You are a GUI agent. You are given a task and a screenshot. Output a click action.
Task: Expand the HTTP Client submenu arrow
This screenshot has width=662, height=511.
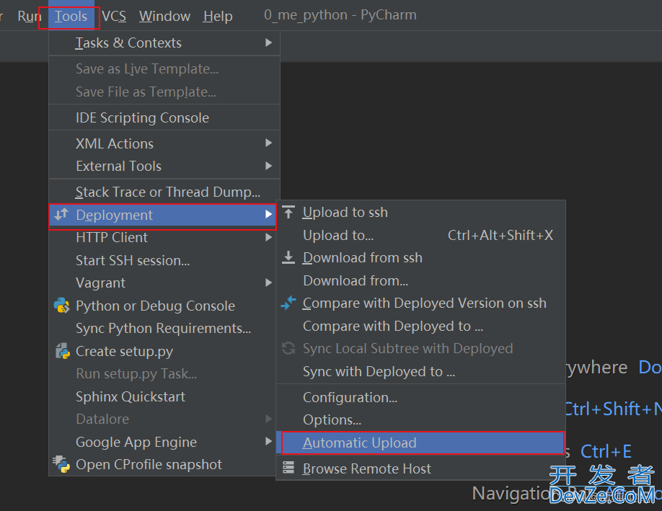click(268, 238)
